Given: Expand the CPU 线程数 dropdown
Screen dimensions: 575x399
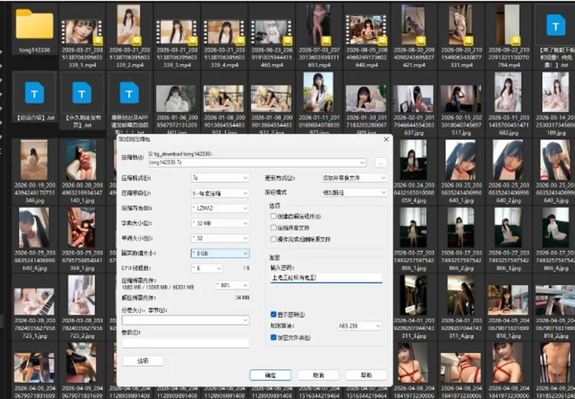Looking at the screenshot, I should tap(207, 269).
